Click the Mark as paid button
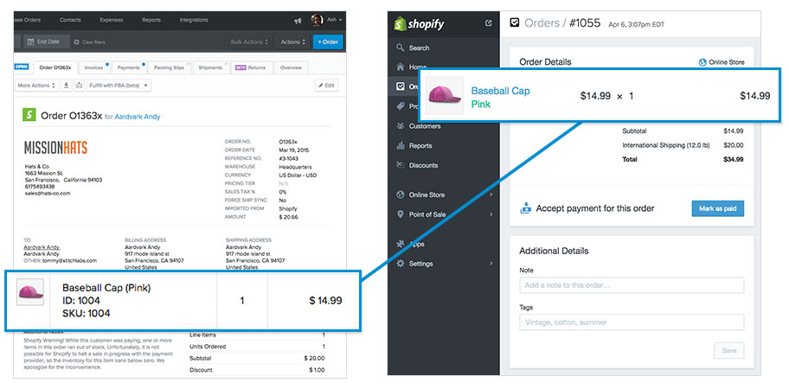The height and width of the screenshot is (389, 789). [x=717, y=208]
